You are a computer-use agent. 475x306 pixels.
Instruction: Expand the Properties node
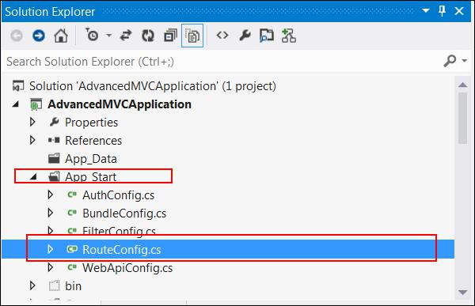point(32,122)
